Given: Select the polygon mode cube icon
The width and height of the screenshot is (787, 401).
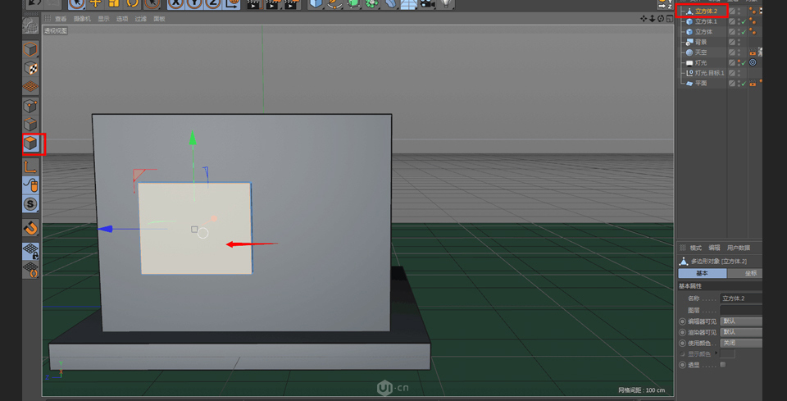Looking at the screenshot, I should point(30,144).
